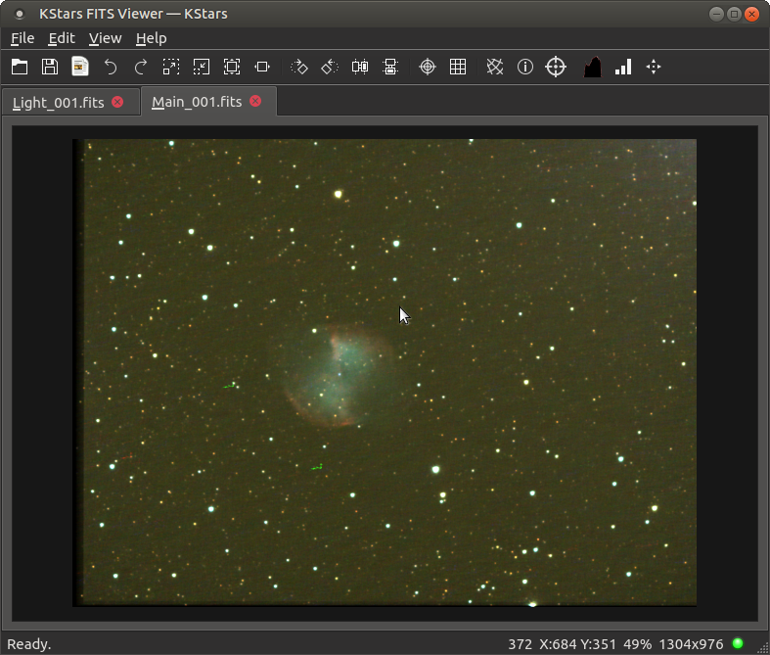
Task: Redo the last undone operation
Action: tap(141, 67)
